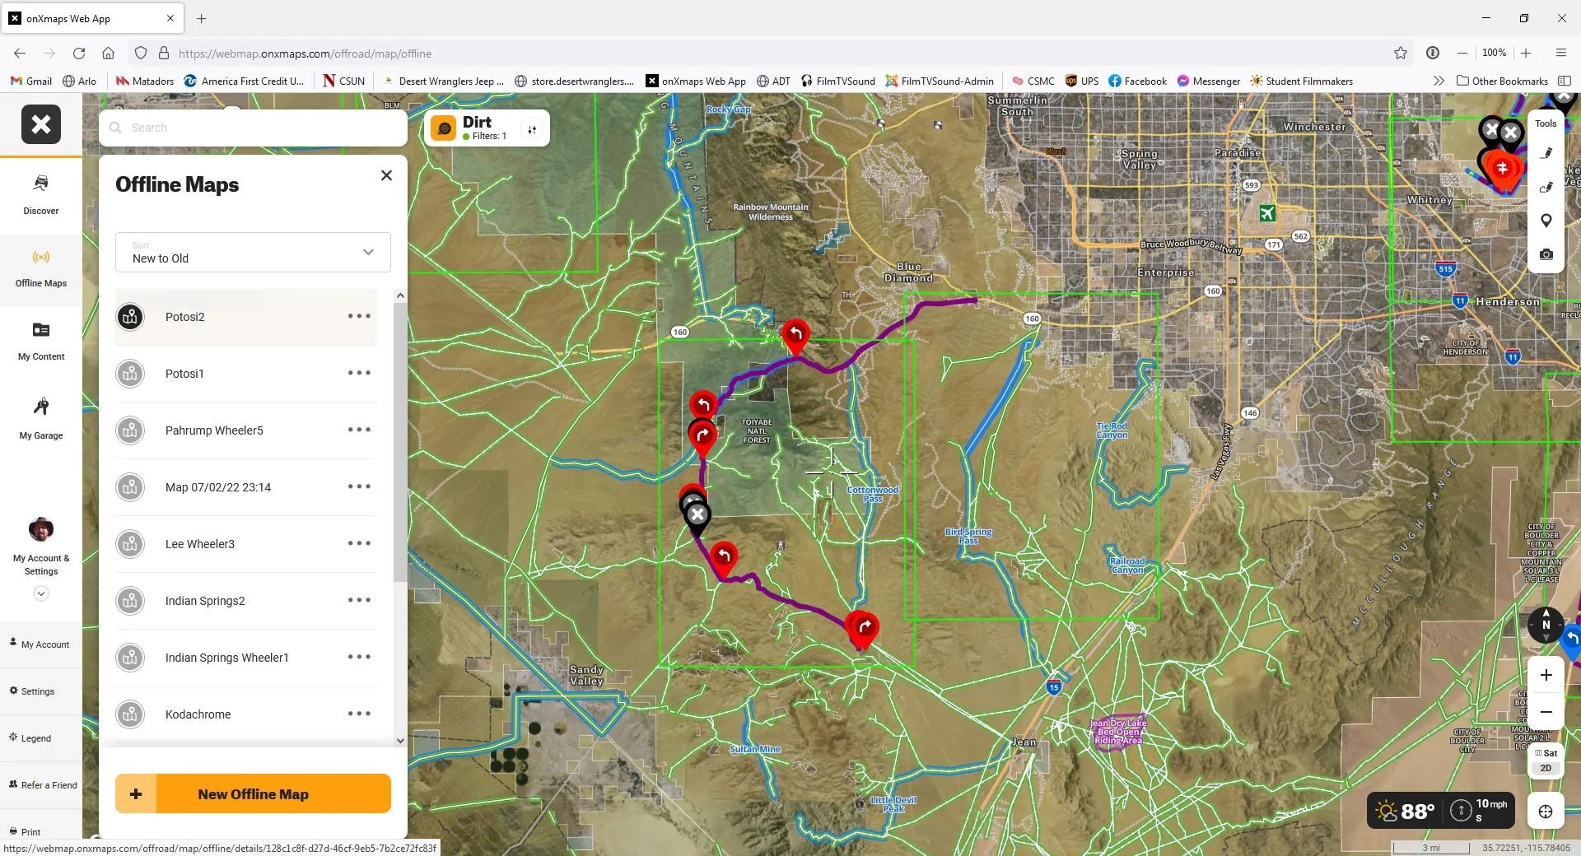Open the Sat basemap selector
Image resolution: width=1581 pixels, height=856 pixels.
click(1546, 752)
